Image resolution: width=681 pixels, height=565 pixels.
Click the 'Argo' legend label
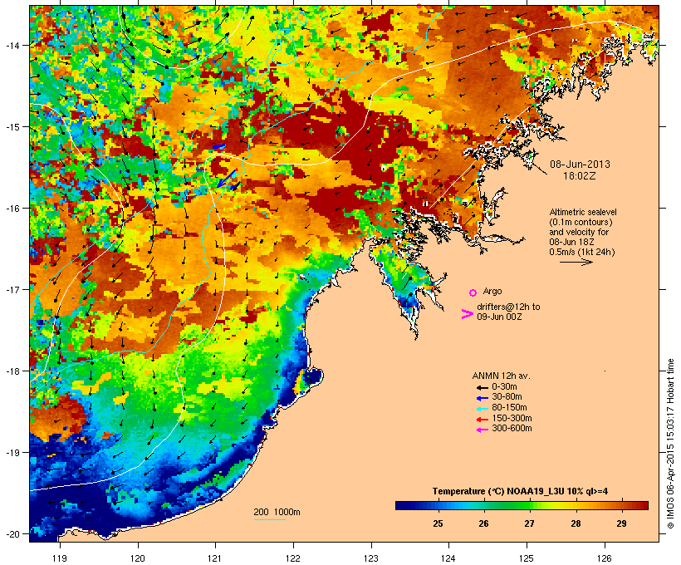[x=492, y=291]
